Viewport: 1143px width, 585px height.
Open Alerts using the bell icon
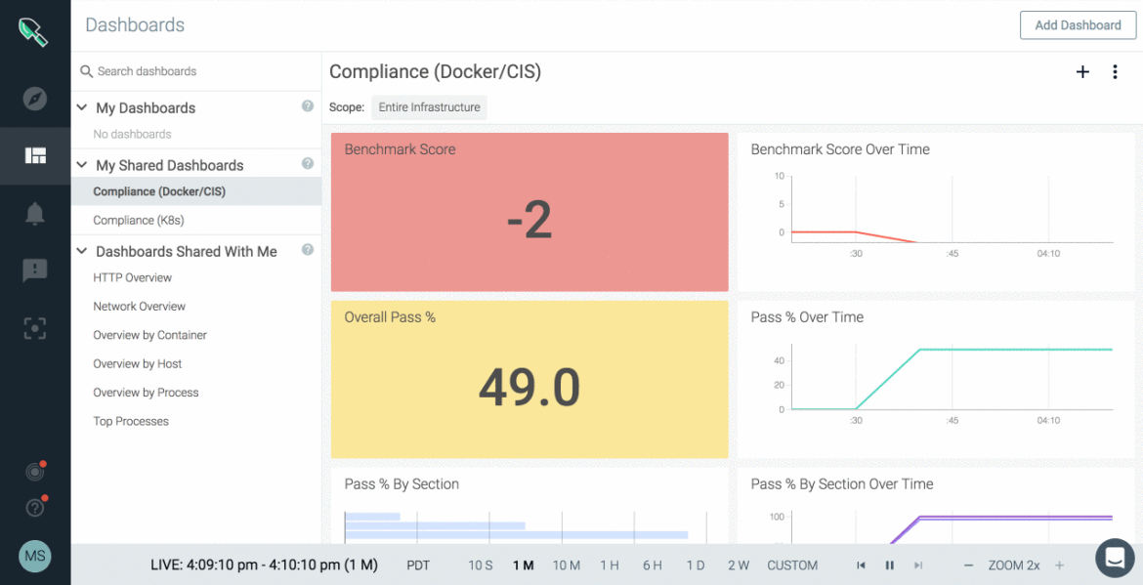pyautogui.click(x=35, y=213)
